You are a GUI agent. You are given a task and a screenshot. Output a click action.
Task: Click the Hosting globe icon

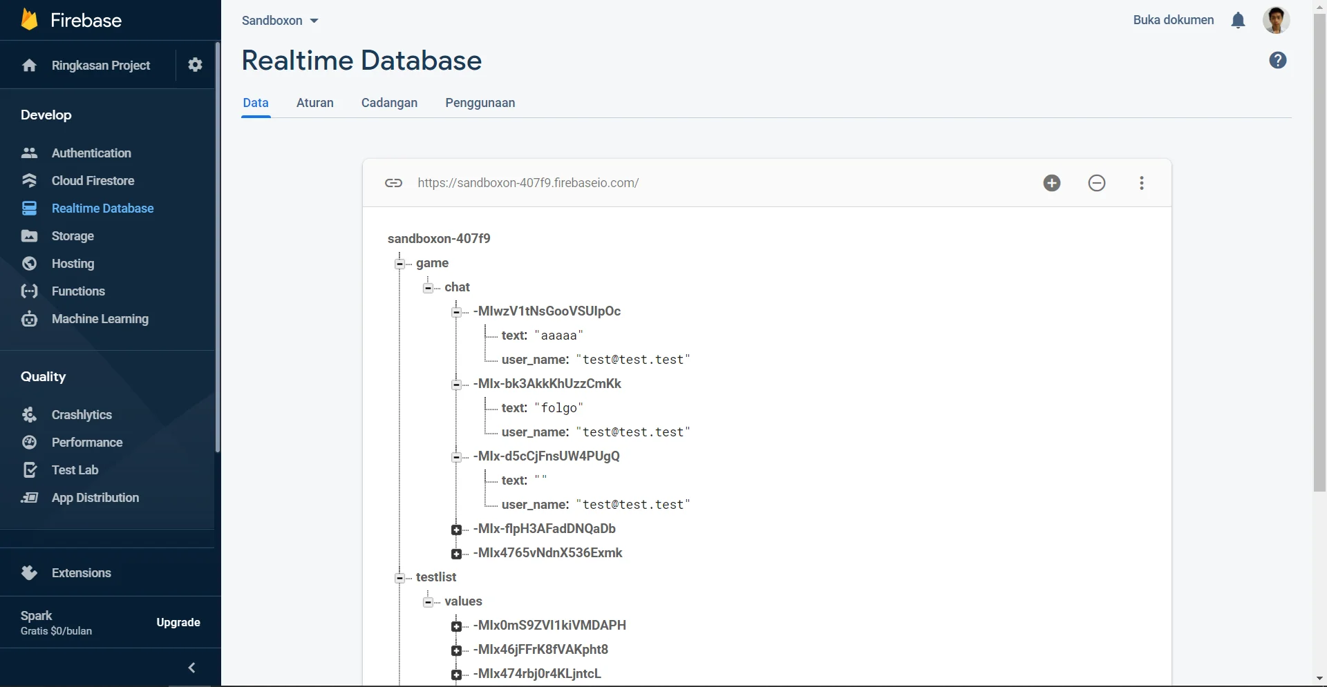[29, 263]
